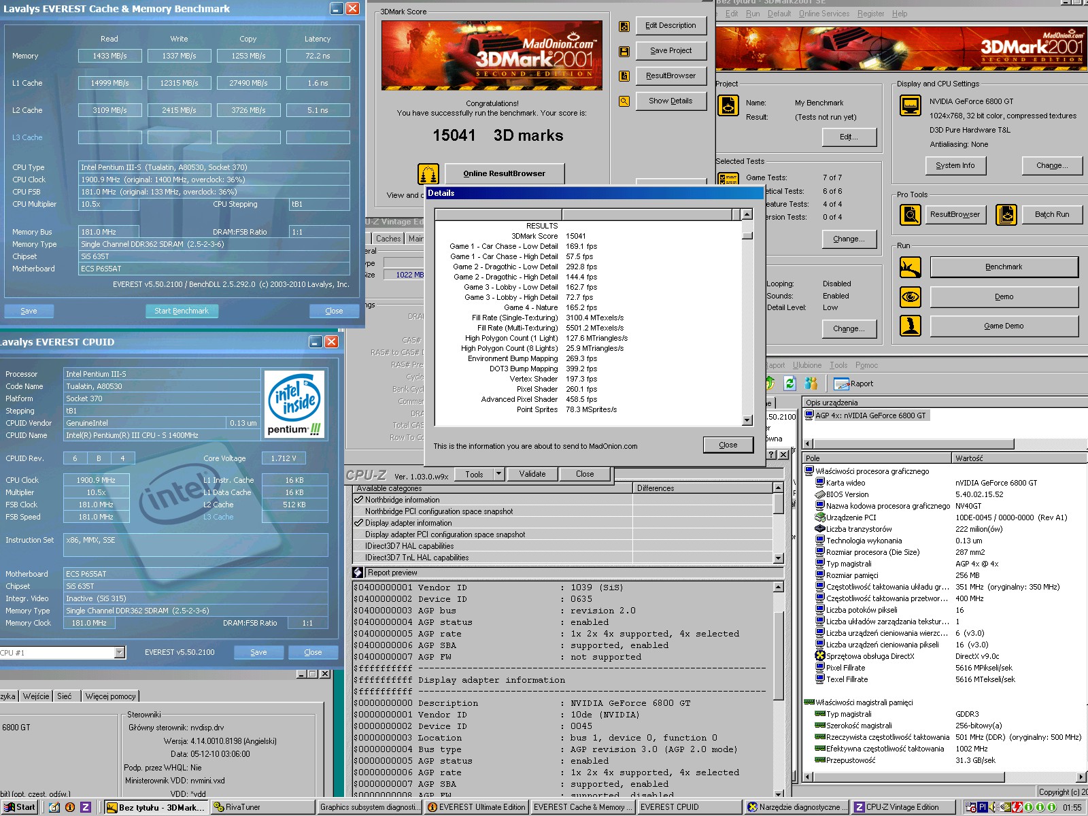Screen dimensions: 1088x816
Task: Switch to RivaTuner in the taskbar
Action: click(263, 807)
